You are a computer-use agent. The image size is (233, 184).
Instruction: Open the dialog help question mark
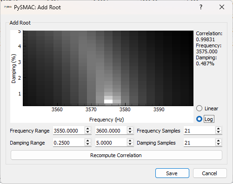[x=201, y=7]
